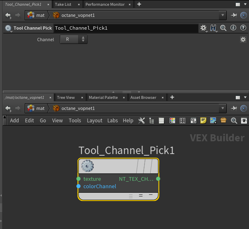
Task: Click back arrow in network pane
Action: (x=8, y=108)
